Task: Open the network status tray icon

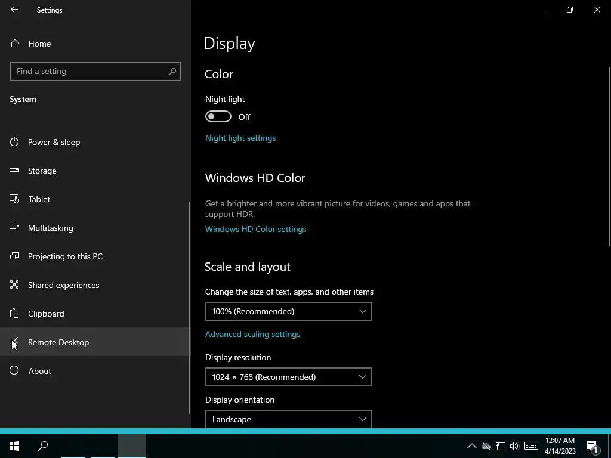Action: tap(501, 446)
